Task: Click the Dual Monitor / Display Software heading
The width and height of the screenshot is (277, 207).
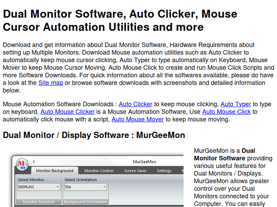Action: point(94,135)
